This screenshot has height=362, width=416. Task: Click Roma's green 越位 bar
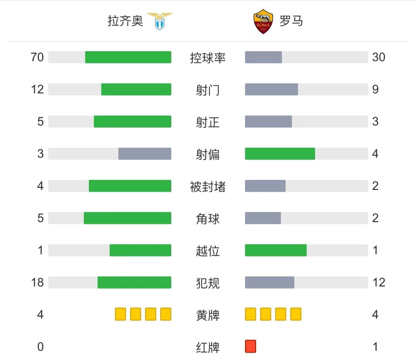click(276, 250)
